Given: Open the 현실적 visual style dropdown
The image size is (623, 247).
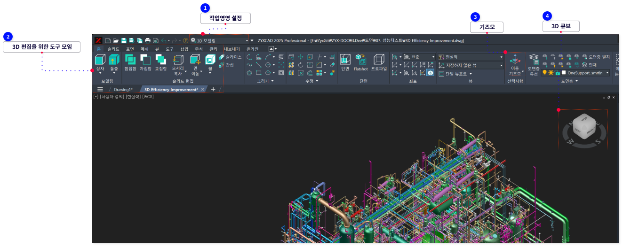Looking at the screenshot, I should click(x=471, y=57).
